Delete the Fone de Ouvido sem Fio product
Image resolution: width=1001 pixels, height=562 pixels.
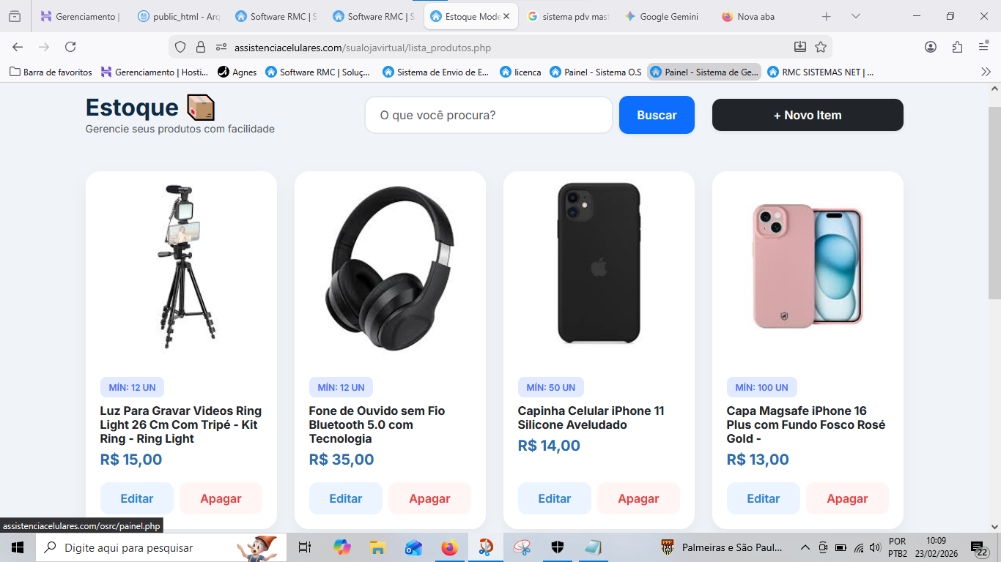tap(429, 498)
